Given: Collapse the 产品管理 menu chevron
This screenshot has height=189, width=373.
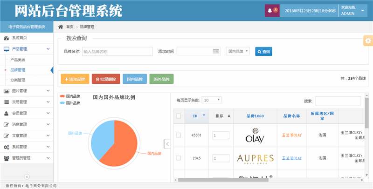Looking at the screenshot, I should pyautogui.click(x=48, y=49).
